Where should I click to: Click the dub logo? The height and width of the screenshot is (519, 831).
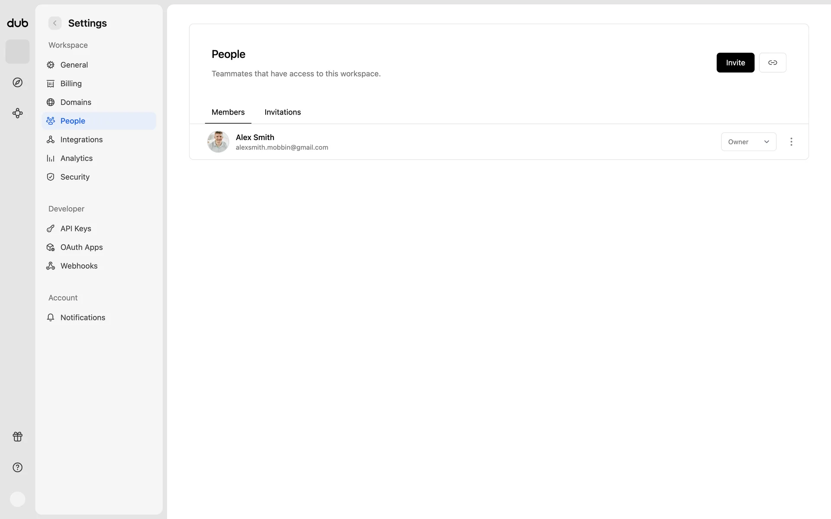coord(17,23)
